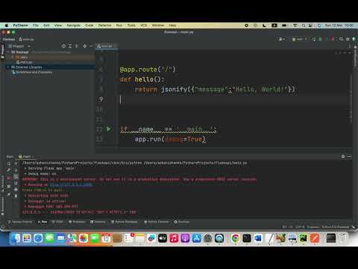Open the Tools menu
The image size is (358, 269).
click(131, 25)
